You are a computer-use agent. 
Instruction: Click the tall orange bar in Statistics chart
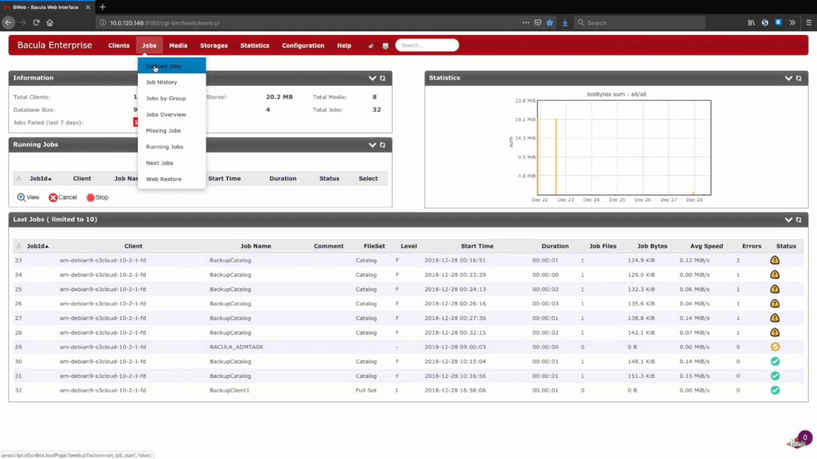pos(556,157)
